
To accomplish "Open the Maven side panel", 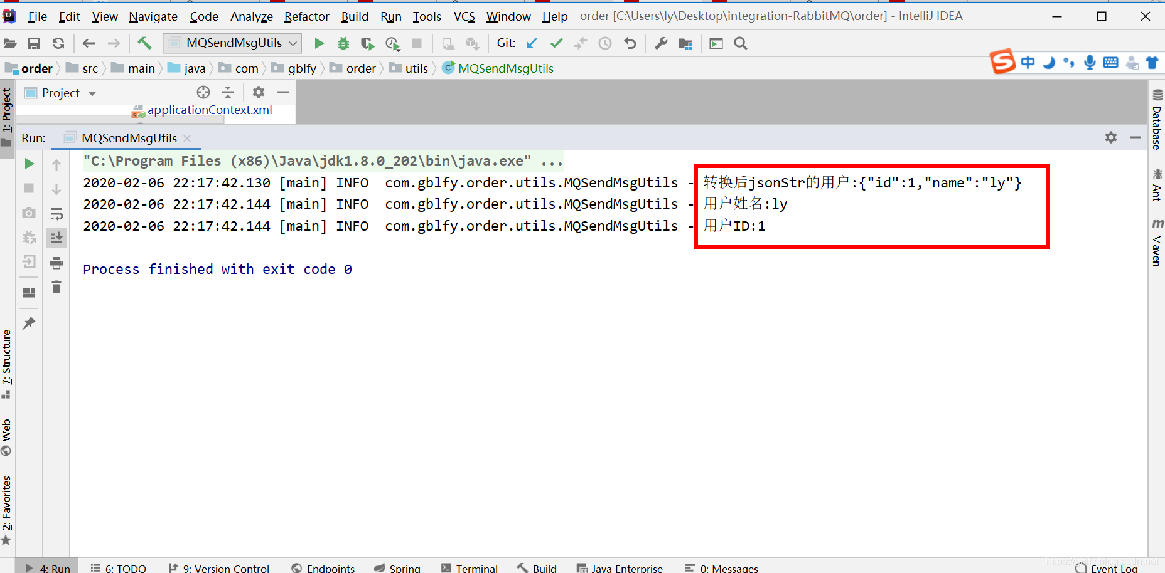I will tap(1157, 243).
